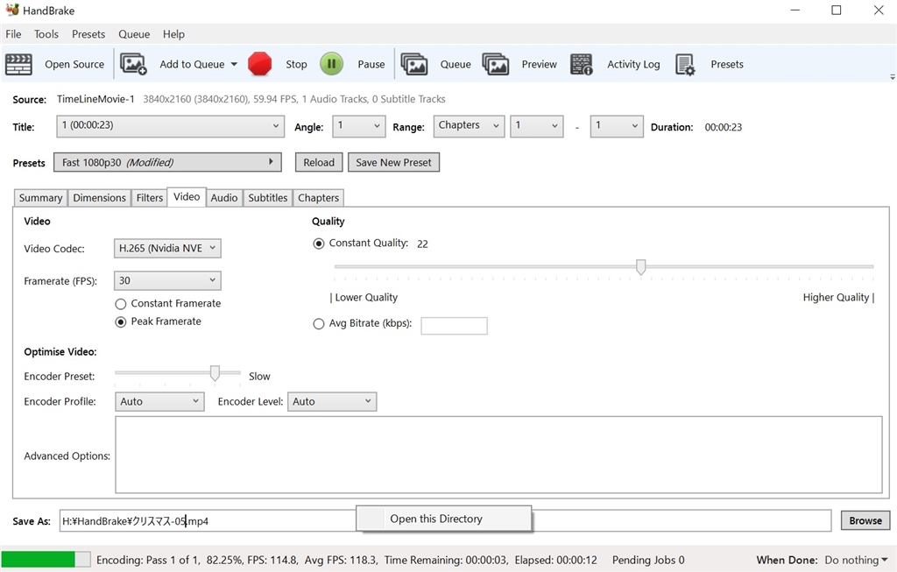
Task: Click the Stop label in the toolbar
Action: pyautogui.click(x=296, y=64)
